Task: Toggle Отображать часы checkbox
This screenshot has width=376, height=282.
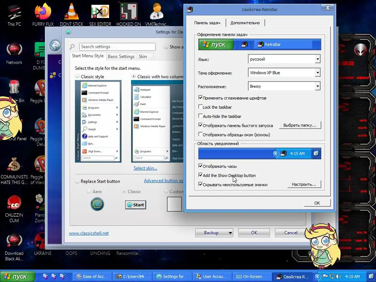Action: click(200, 166)
